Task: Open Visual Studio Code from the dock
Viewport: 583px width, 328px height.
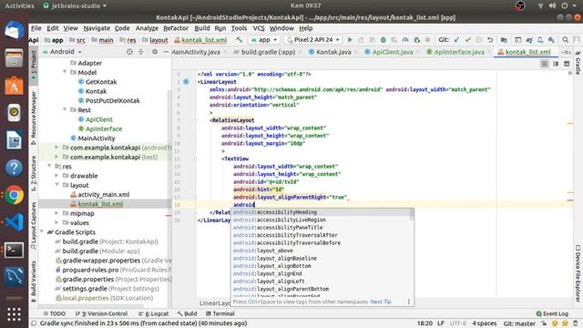Action: (15, 222)
